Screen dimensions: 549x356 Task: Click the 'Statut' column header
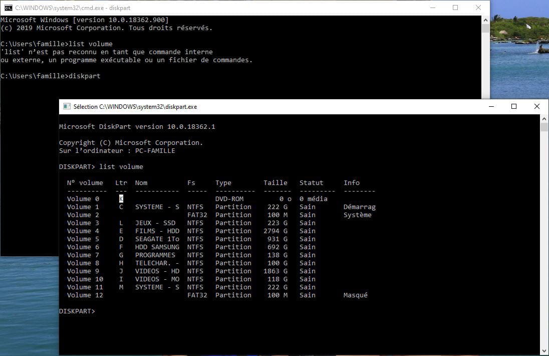pos(311,183)
